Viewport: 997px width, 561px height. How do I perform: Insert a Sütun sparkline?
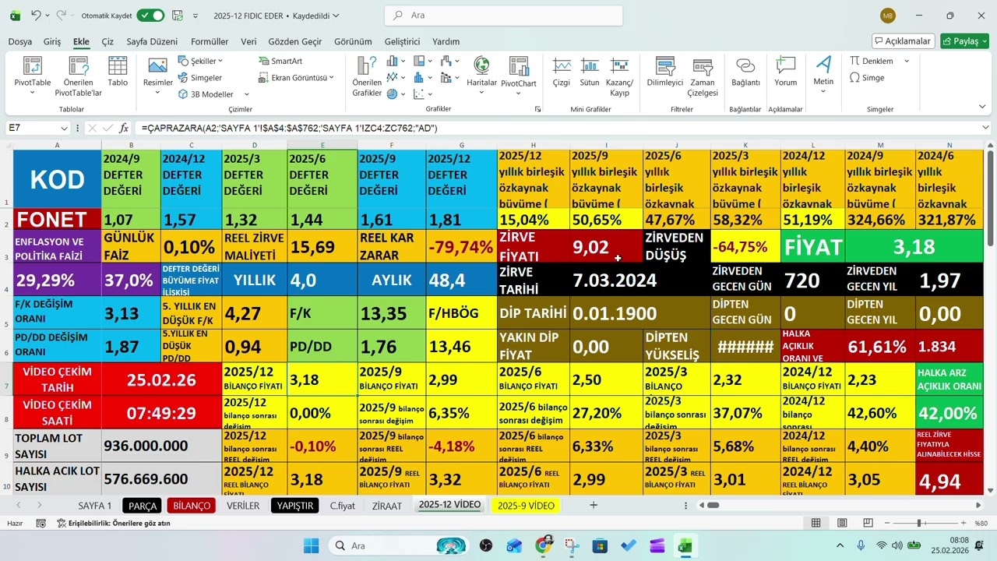pyautogui.click(x=590, y=70)
